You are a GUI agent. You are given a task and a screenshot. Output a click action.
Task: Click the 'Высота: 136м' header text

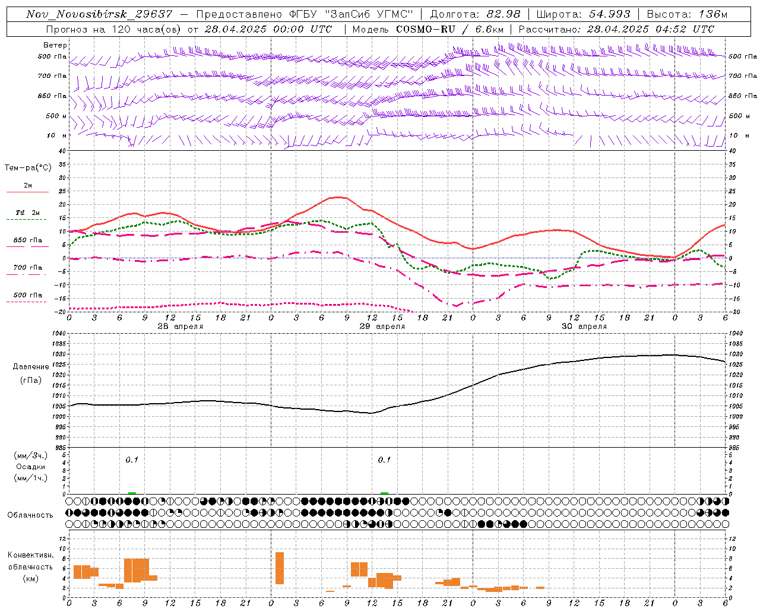point(687,14)
